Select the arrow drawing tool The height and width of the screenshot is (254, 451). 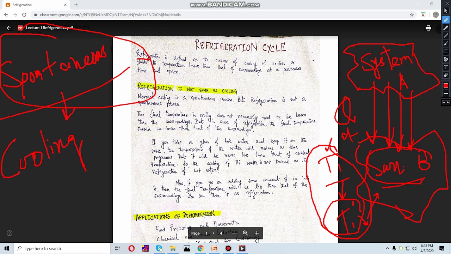pyautogui.click(x=446, y=43)
